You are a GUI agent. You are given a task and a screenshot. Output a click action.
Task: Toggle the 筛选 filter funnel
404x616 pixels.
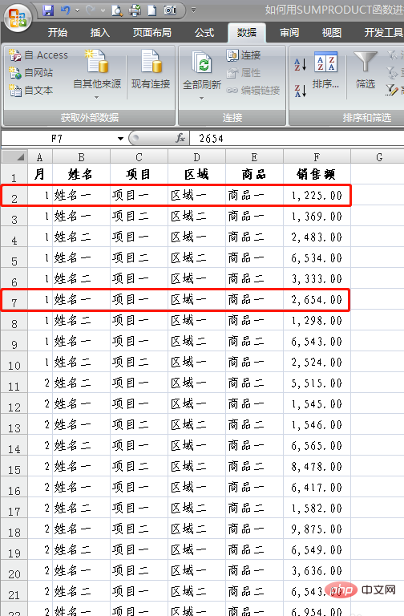point(366,70)
